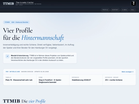The image size is (139, 104).
Task: Click 'Platz 15 · Klassenerhalt sehr nah' text
Action: point(19,80)
